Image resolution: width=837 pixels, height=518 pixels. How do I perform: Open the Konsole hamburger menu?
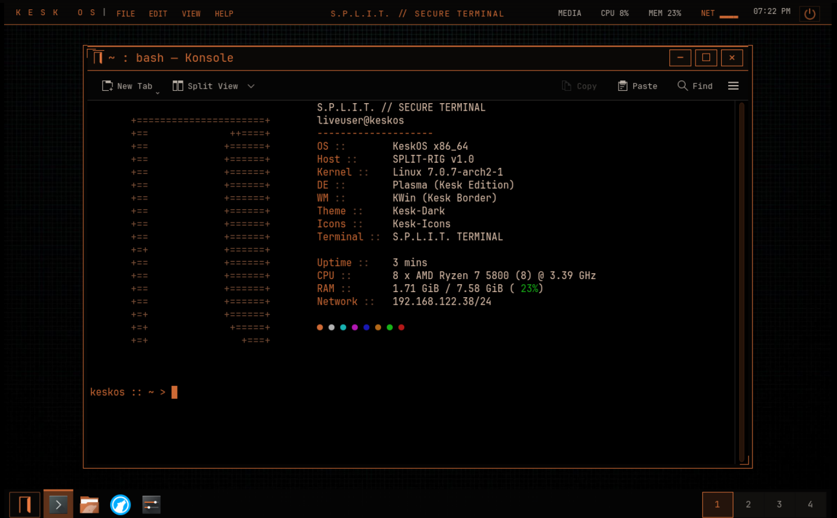point(733,86)
